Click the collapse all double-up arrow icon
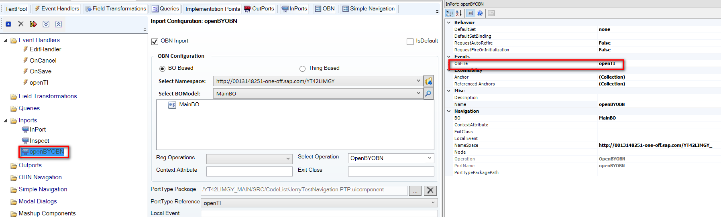The height and width of the screenshot is (217, 721). (59, 24)
